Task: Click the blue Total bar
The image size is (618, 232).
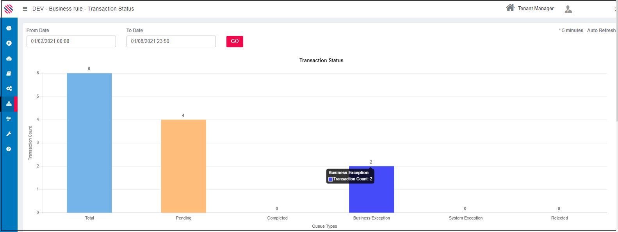Action: pos(89,143)
